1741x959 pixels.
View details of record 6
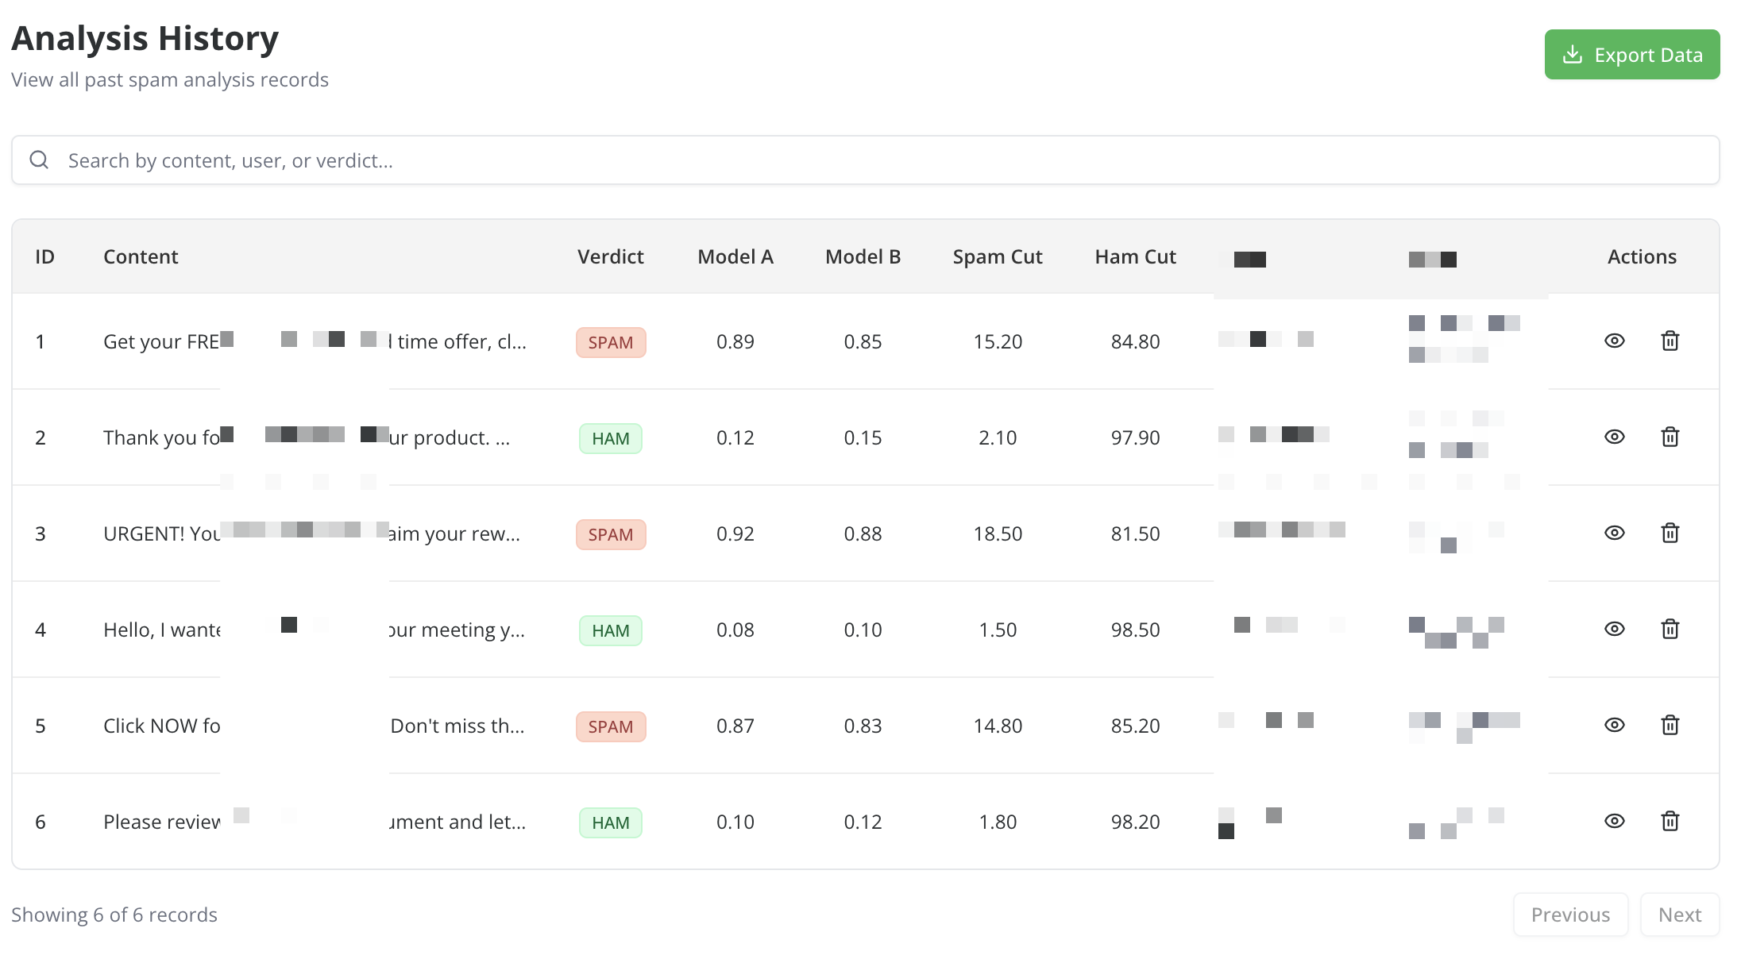[1614, 822]
